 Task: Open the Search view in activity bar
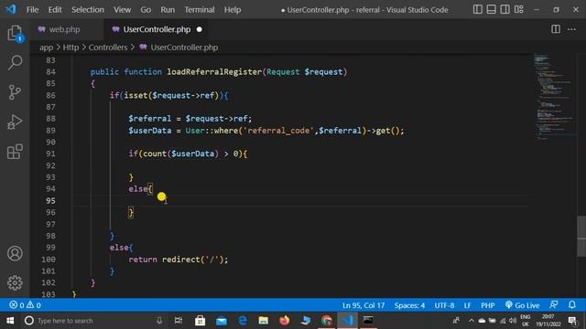click(x=15, y=62)
